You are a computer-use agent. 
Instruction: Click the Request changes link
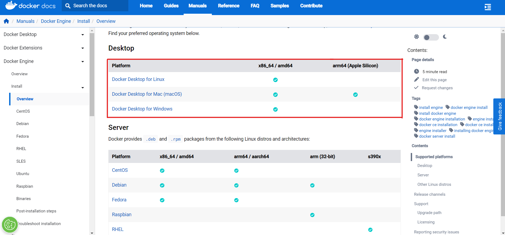[437, 88]
